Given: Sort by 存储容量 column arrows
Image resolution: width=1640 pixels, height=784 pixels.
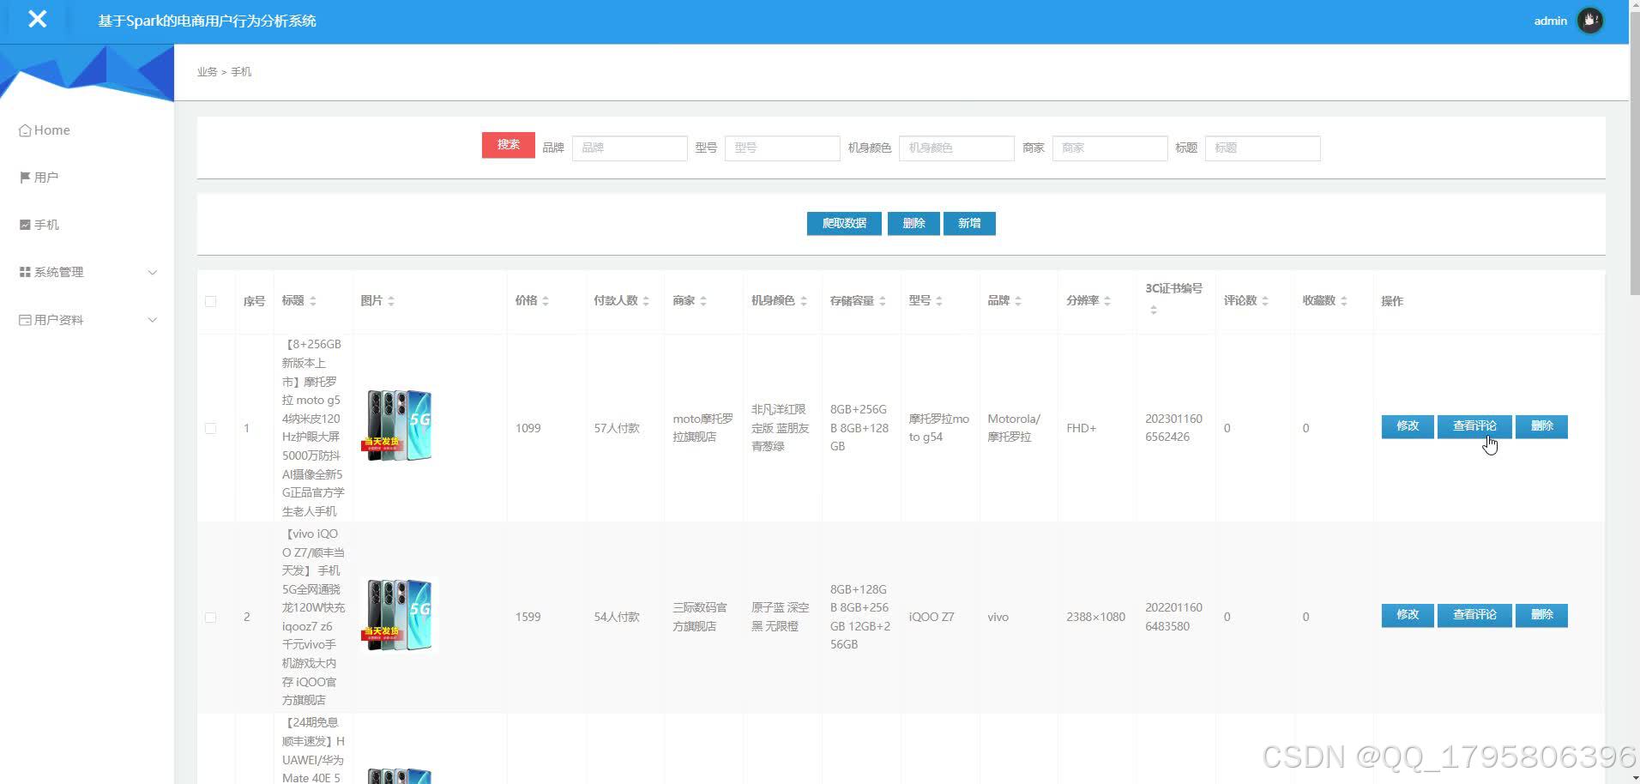Looking at the screenshot, I should pos(883,301).
